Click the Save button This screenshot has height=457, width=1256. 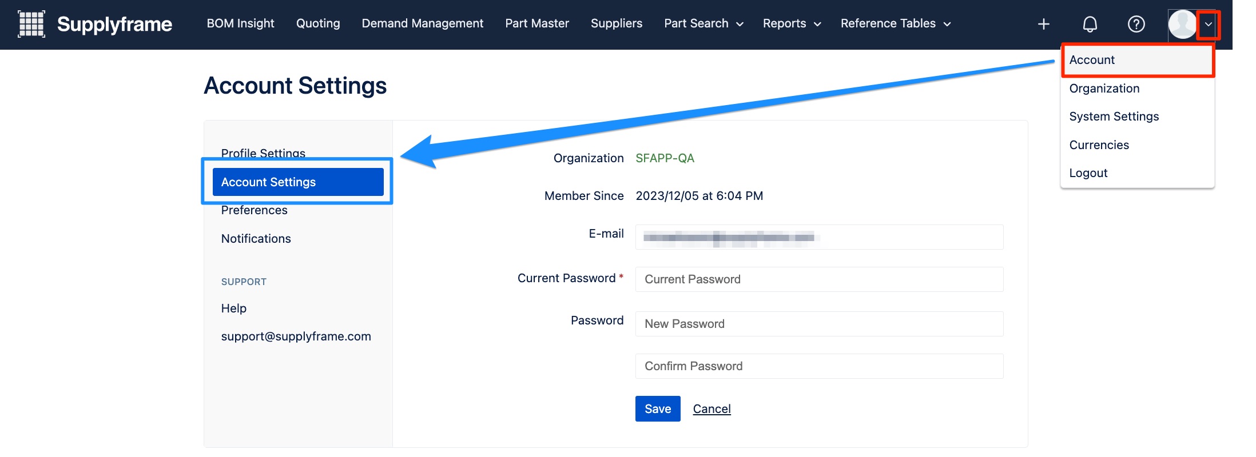pos(658,409)
